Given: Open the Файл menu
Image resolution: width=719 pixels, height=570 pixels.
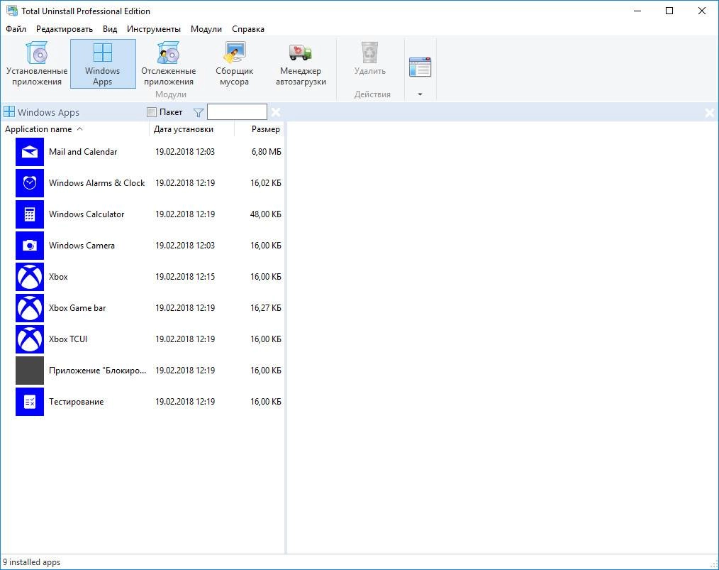Looking at the screenshot, I should [x=16, y=29].
